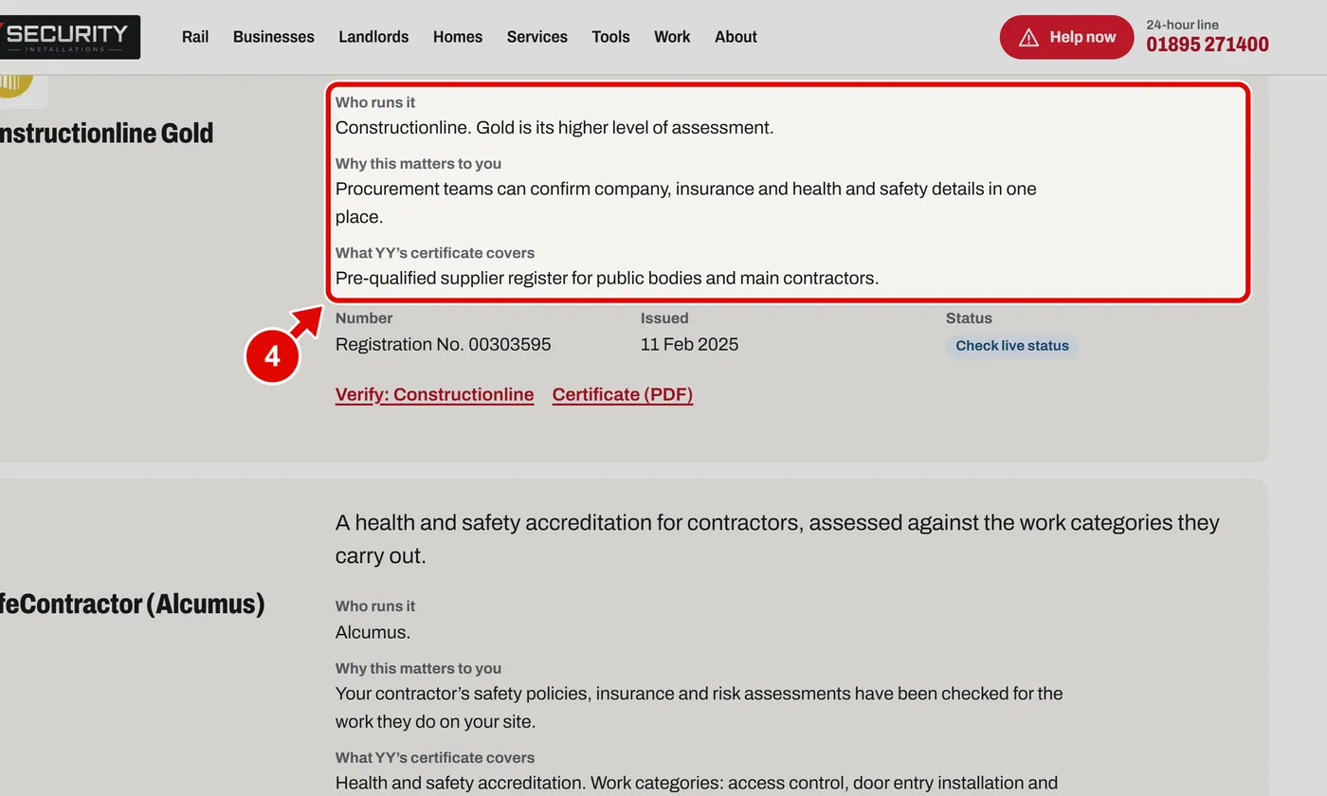This screenshot has width=1327, height=796.
Task: Click 'Gold is its higher level' sentence
Action: pyautogui.click(x=625, y=127)
